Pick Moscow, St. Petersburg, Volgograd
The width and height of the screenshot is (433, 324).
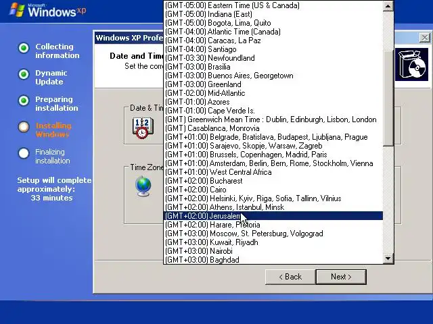pos(273,234)
